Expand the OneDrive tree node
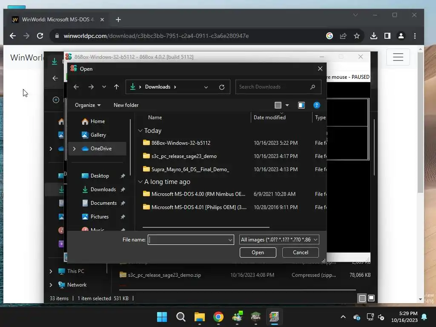Screen dimensions: 436x327 pyautogui.click(x=74, y=149)
